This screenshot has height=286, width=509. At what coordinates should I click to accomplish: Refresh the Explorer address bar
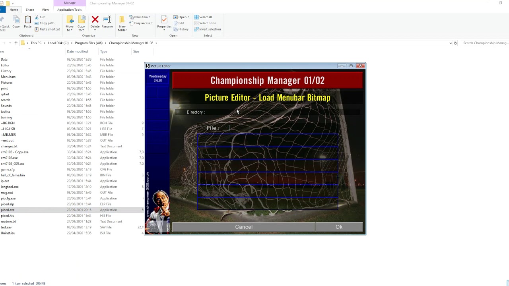(x=455, y=43)
